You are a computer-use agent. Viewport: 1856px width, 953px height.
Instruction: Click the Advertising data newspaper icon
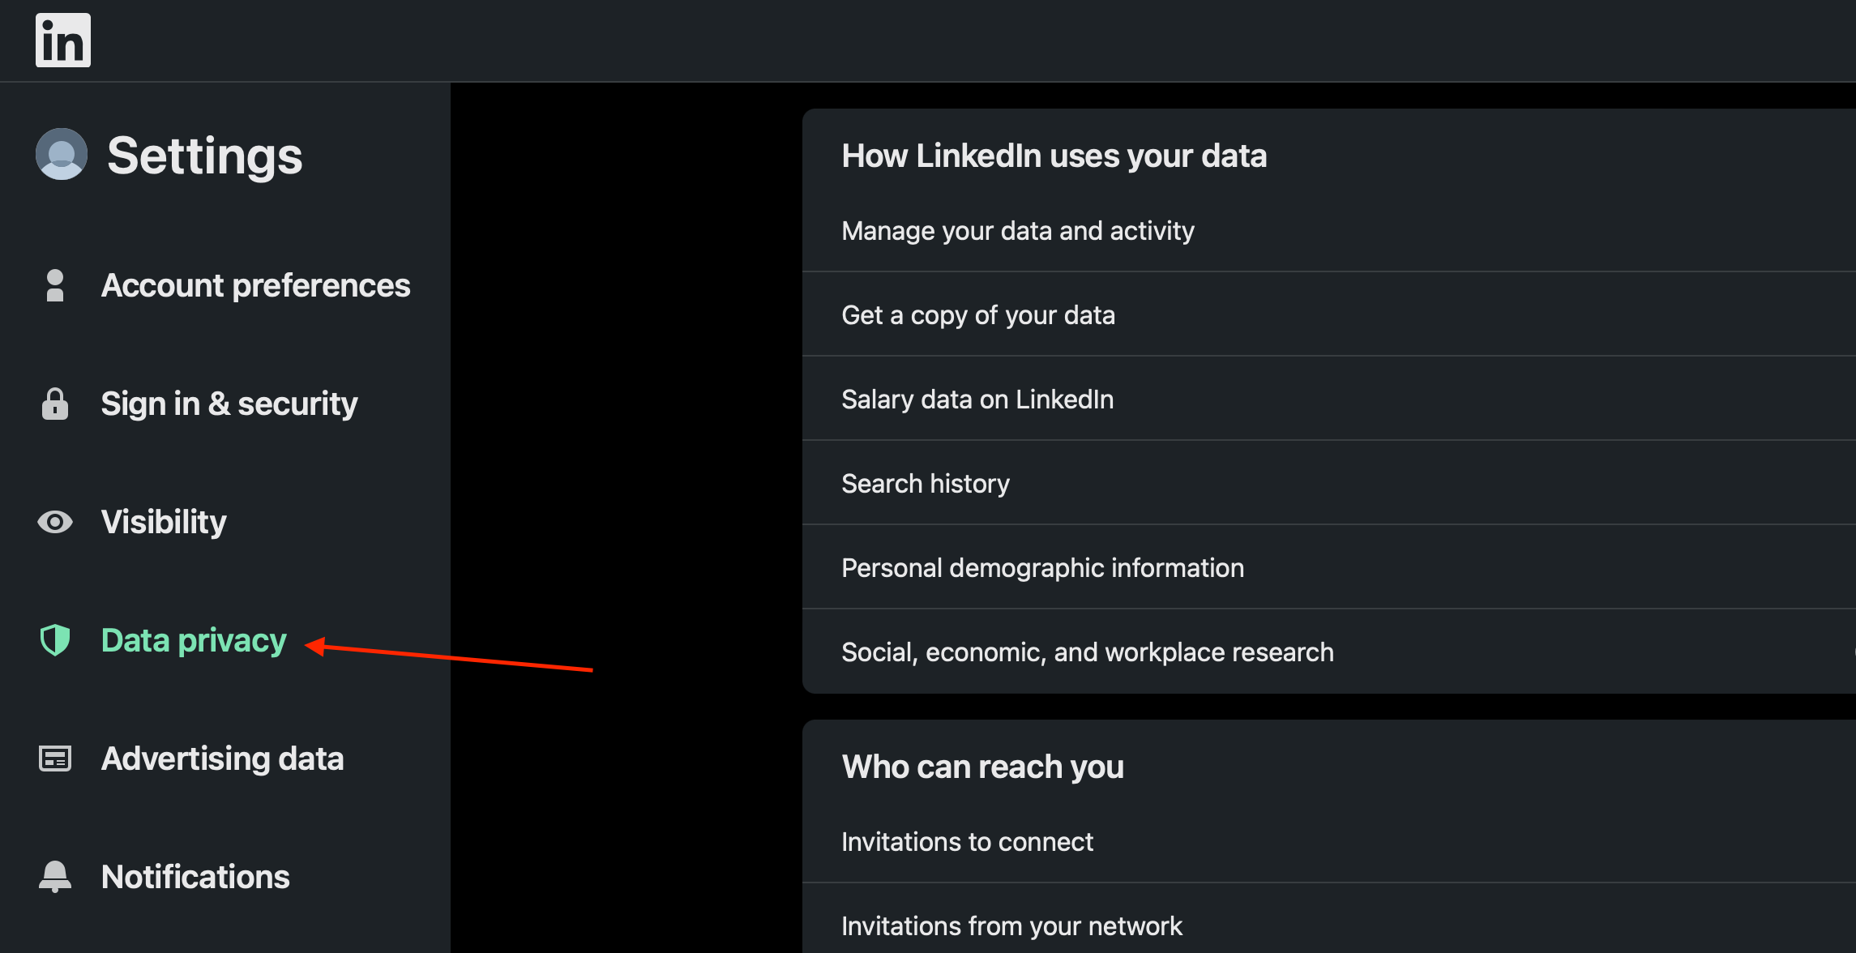[55, 759]
